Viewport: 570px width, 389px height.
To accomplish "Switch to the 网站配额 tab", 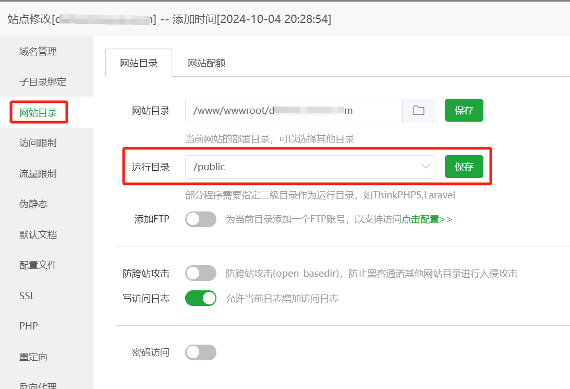I will pyautogui.click(x=207, y=63).
